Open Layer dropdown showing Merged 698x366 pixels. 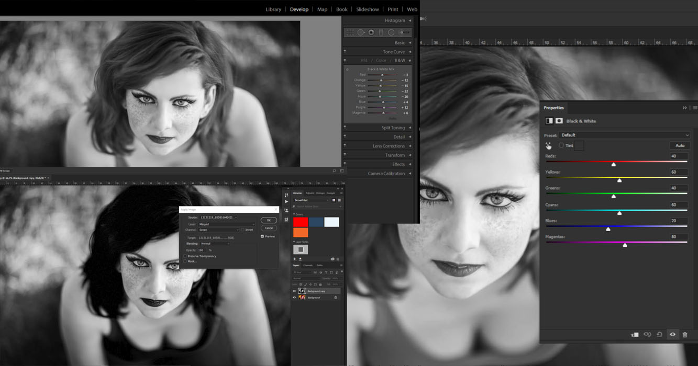(x=227, y=224)
